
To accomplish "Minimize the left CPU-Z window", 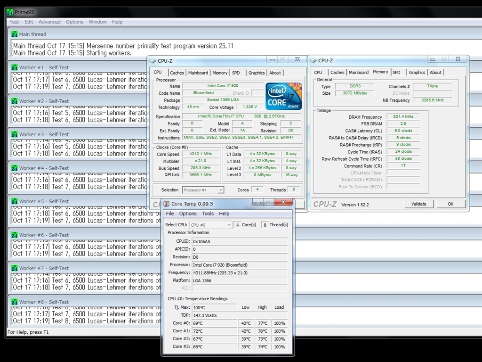I will (x=273, y=59).
